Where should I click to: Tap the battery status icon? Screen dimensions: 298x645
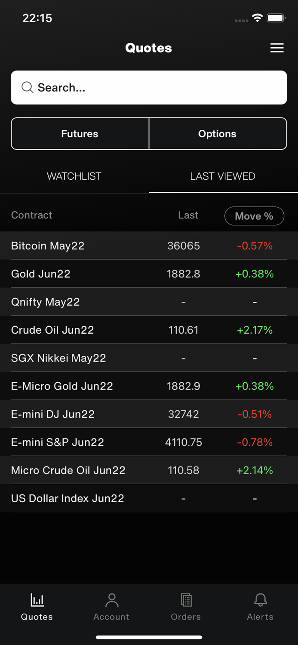276,18
